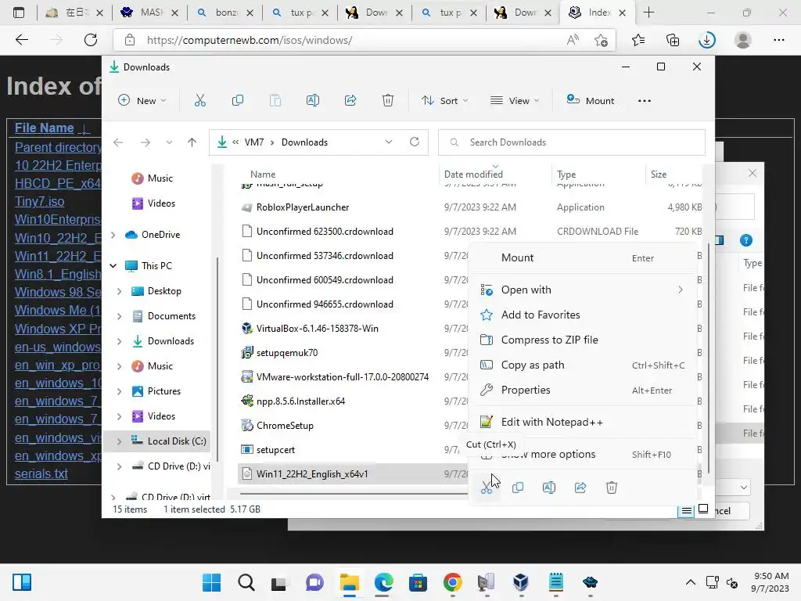
Task: Click Mount button in Explorer toolbar
Action: (x=590, y=101)
